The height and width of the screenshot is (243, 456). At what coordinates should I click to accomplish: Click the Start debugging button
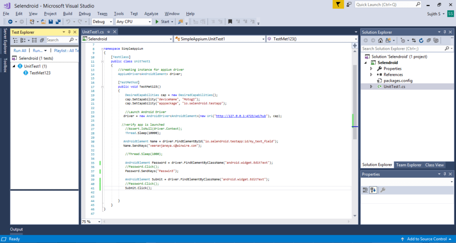[x=162, y=22]
